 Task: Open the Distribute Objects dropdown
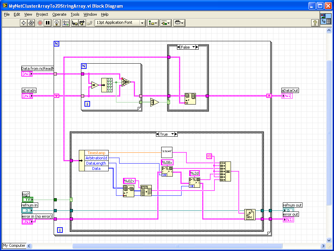[x=165, y=23]
